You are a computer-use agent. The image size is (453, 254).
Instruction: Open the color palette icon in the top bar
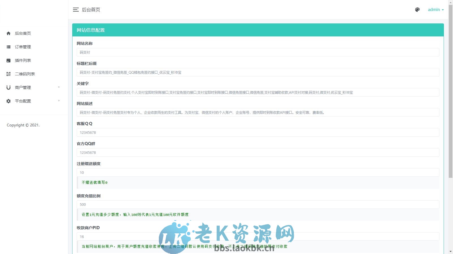coord(417,10)
